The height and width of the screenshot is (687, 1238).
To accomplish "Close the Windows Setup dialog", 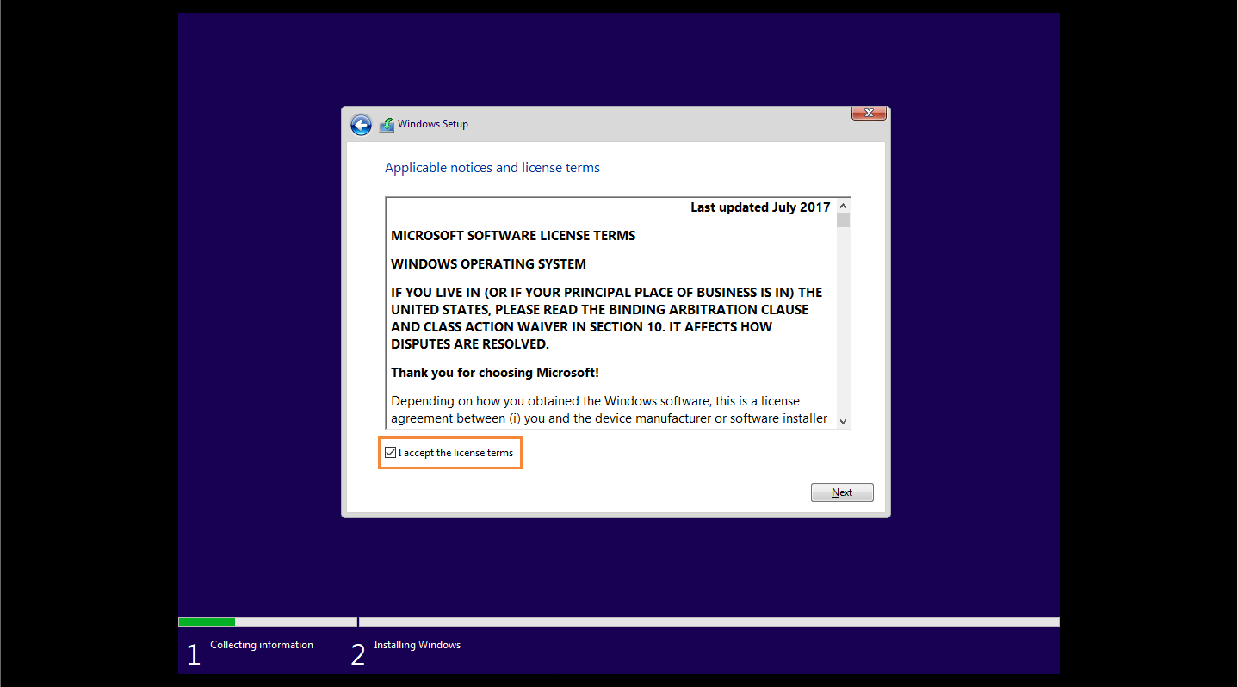I will coord(869,113).
